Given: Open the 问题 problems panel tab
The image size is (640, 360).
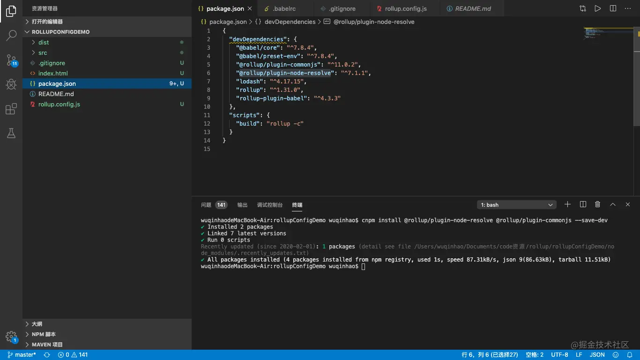Looking at the screenshot, I should click(x=214, y=205).
